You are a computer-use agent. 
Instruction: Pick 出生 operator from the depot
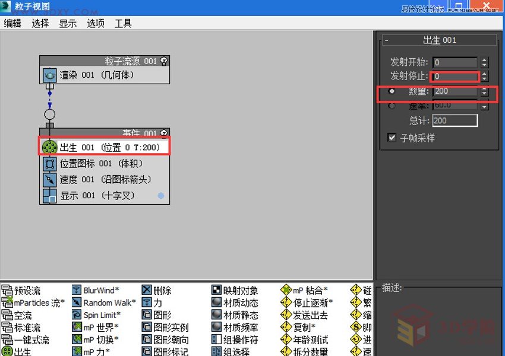[17, 351]
